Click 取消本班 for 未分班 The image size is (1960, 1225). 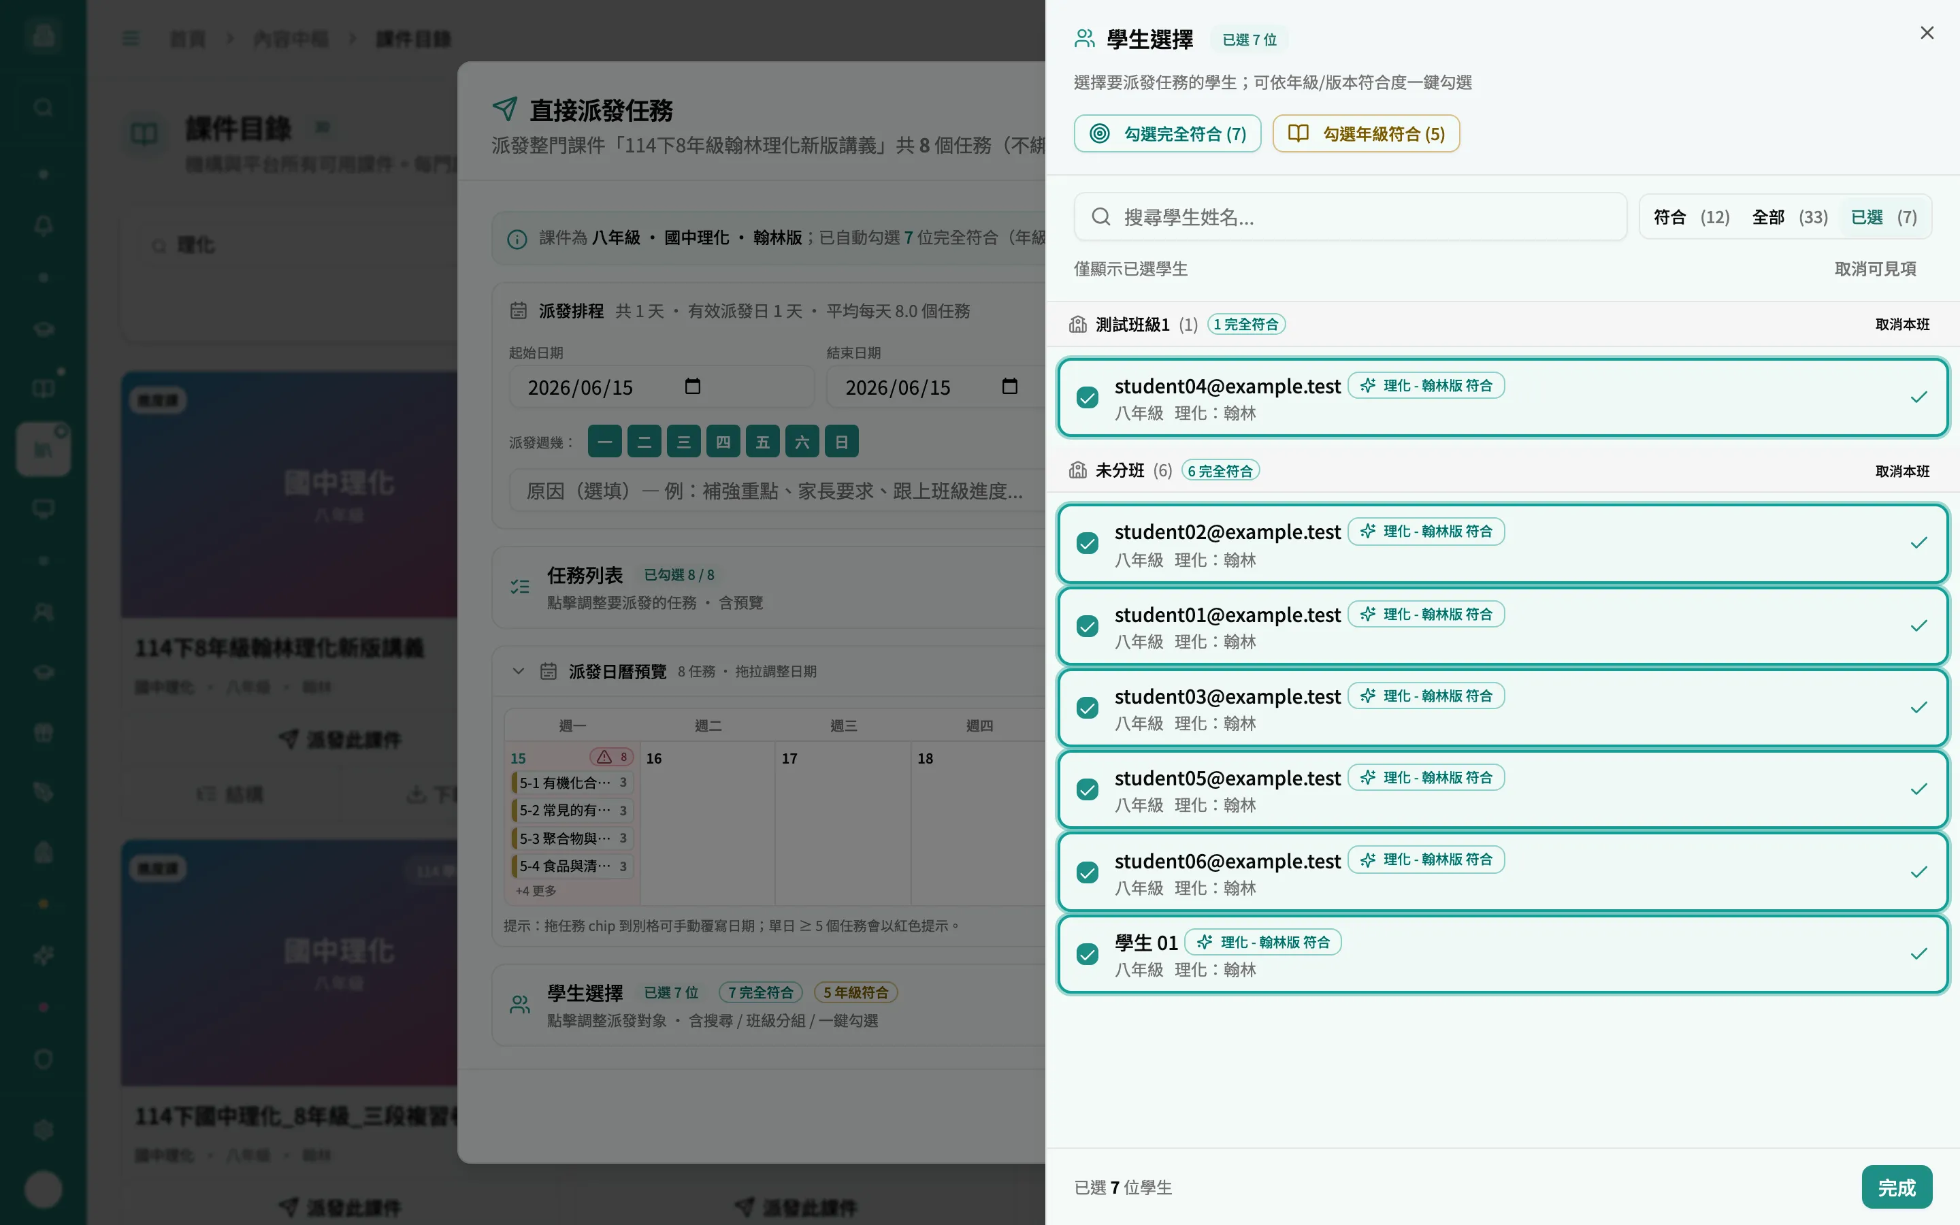(1901, 471)
